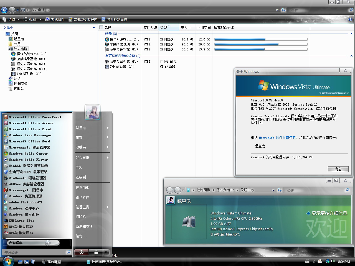Select 默认程序 in Start menu
Image resolution: width=355 pixels, height=266 pixels.
[x=83, y=197]
